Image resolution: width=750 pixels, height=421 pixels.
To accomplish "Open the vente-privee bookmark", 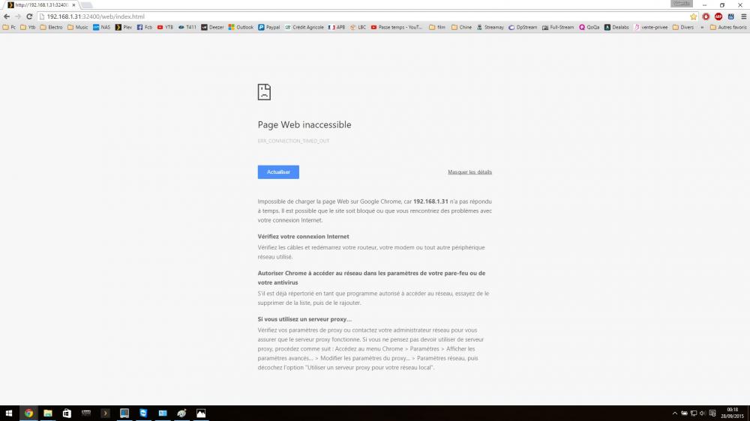I will click(650, 27).
